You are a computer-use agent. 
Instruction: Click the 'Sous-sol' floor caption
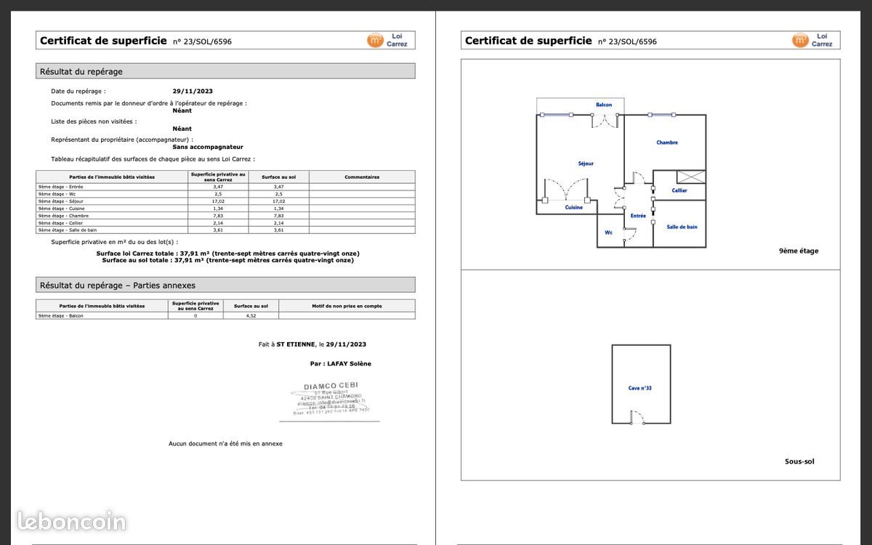(799, 461)
